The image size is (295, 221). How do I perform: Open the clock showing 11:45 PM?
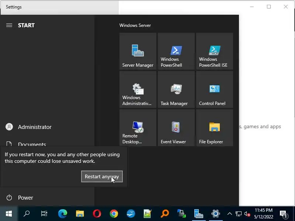pyautogui.click(x=263, y=214)
